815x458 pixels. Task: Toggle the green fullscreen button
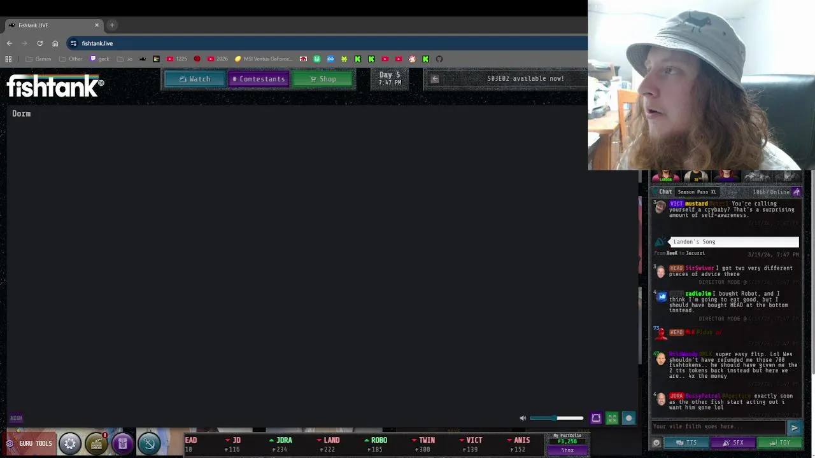click(x=612, y=418)
